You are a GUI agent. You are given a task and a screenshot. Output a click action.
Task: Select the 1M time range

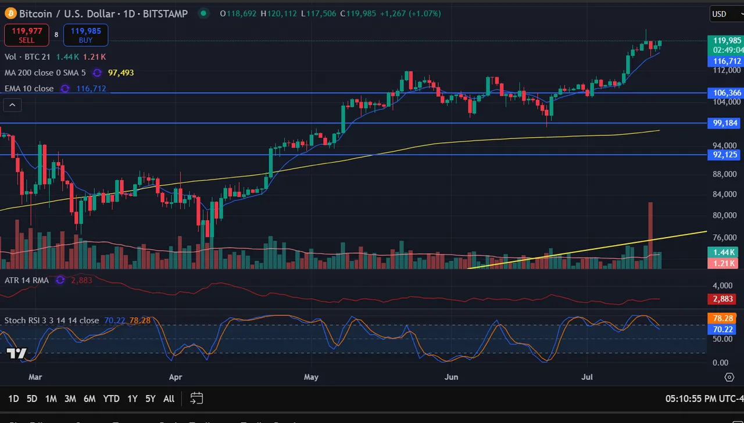click(51, 399)
